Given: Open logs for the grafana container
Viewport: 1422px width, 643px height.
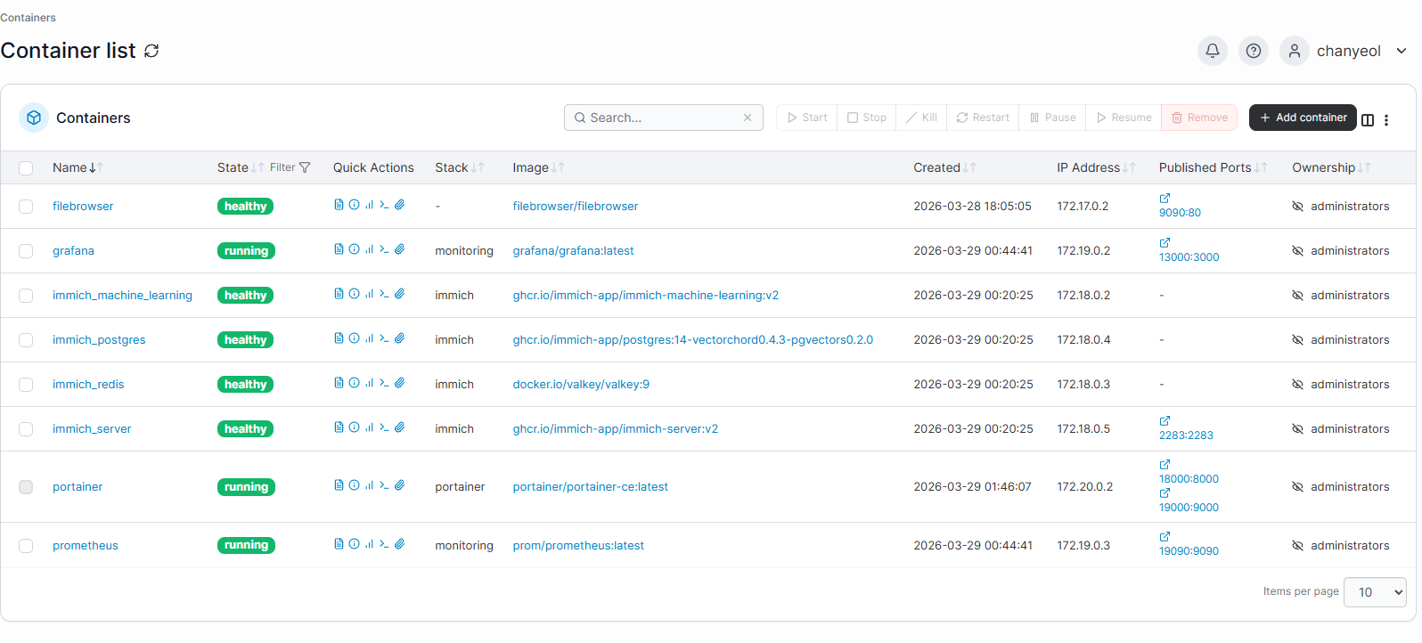Looking at the screenshot, I should click(x=339, y=249).
